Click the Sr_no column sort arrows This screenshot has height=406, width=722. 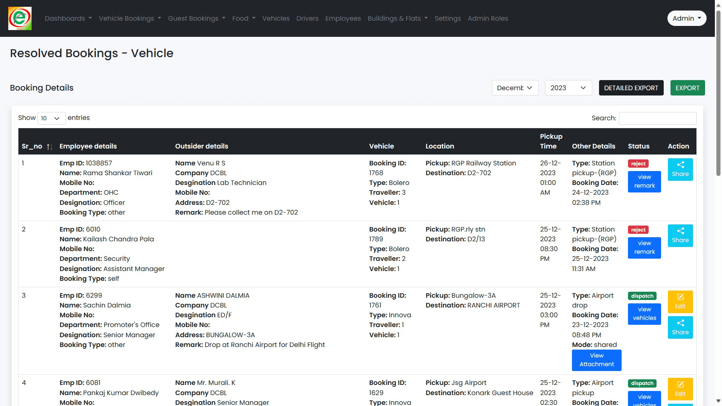tap(49, 147)
